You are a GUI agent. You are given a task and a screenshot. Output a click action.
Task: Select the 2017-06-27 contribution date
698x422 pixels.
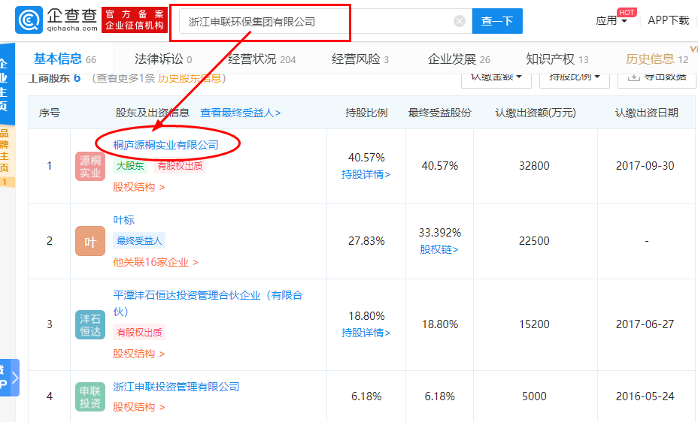point(645,324)
